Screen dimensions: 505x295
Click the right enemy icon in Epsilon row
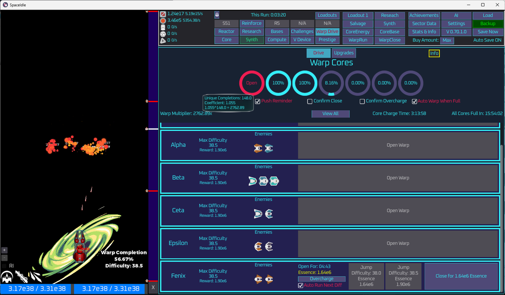tap(269, 246)
